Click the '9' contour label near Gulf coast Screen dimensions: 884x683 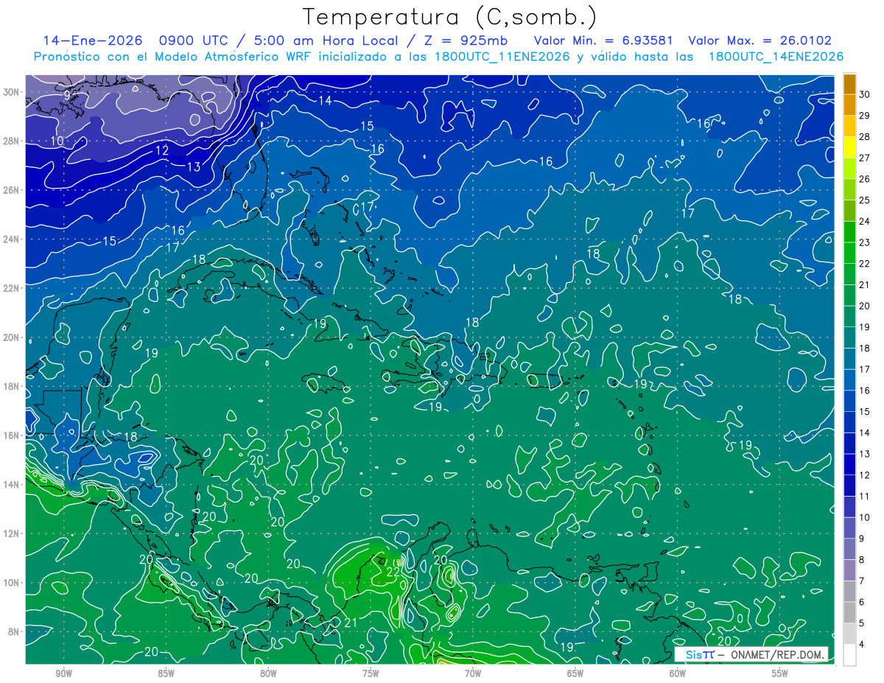[x=66, y=95]
